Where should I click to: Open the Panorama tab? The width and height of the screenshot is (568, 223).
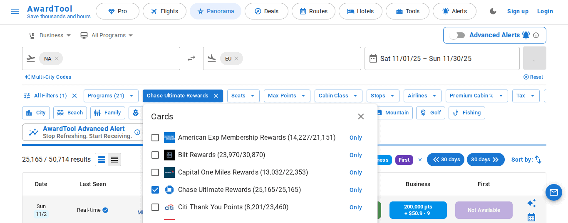coord(216,11)
